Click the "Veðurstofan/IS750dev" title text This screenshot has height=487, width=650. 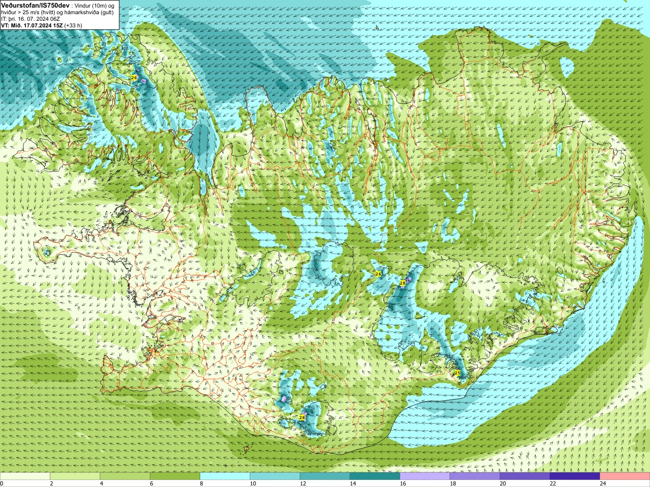pos(35,5)
